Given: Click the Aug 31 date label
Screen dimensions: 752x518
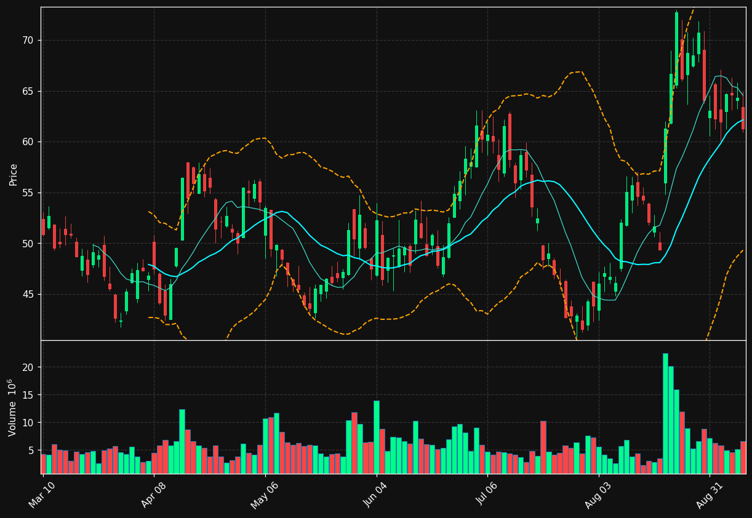Looking at the screenshot, I should click(x=708, y=495).
